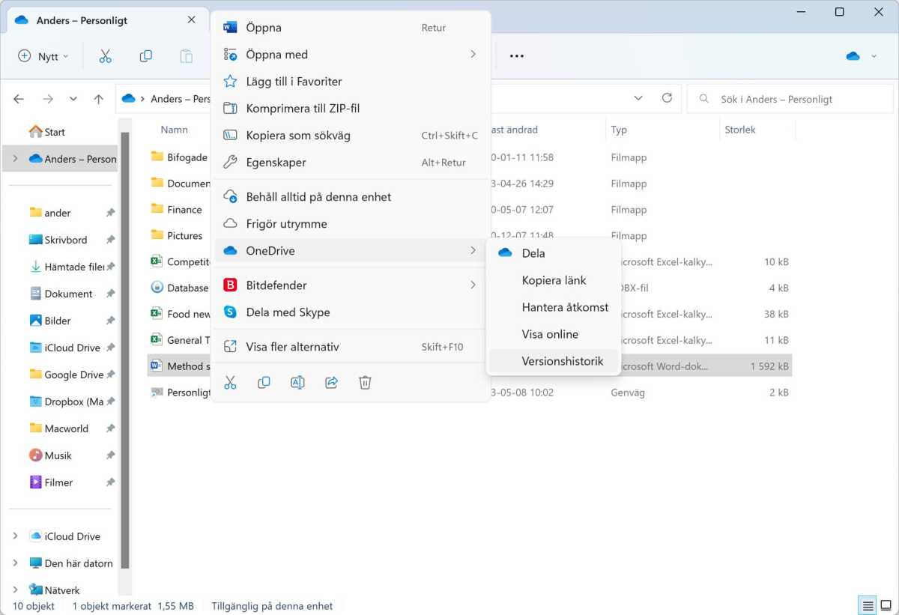Click the copy icon at context menu bottom
This screenshot has height=615, width=899.
[x=264, y=383]
